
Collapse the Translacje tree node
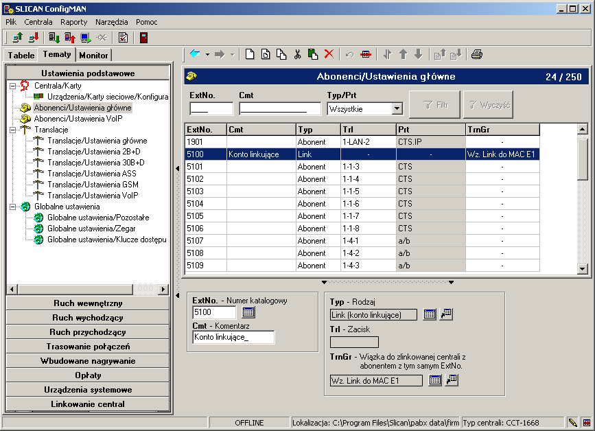coord(12,130)
